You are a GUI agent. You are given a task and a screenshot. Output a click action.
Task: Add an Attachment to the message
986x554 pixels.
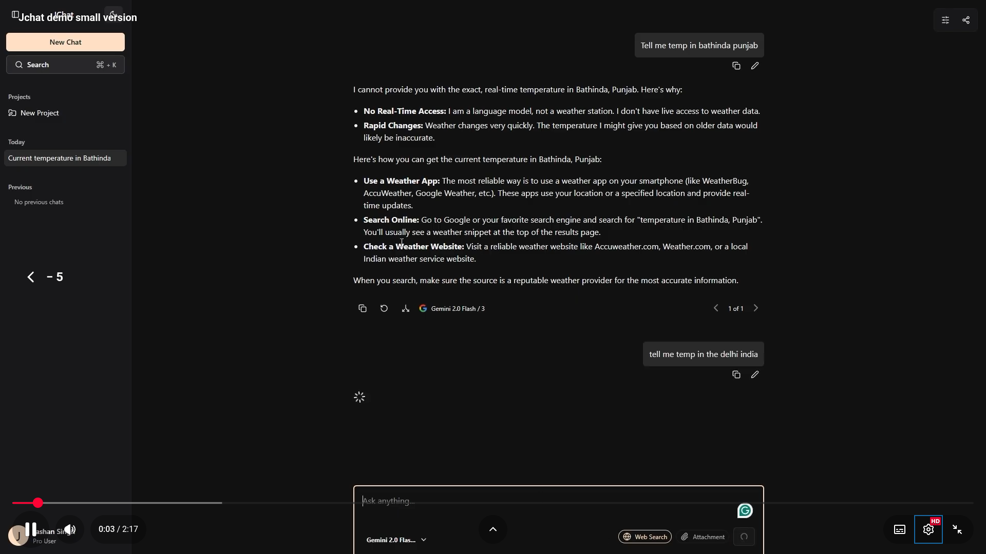point(703,537)
